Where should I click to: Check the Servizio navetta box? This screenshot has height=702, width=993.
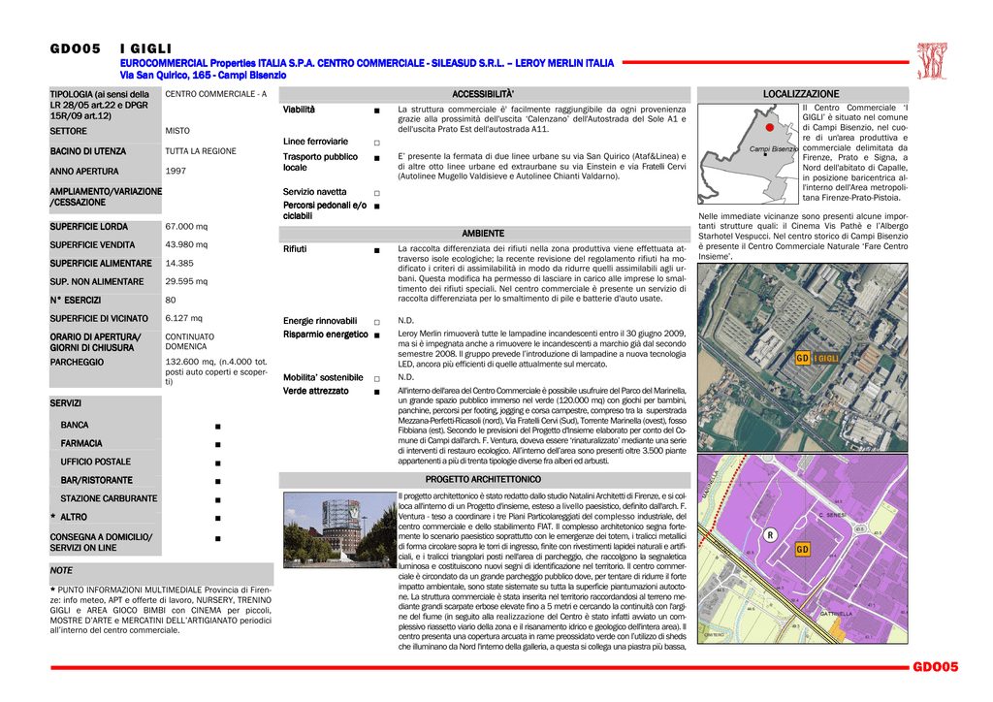click(x=377, y=193)
